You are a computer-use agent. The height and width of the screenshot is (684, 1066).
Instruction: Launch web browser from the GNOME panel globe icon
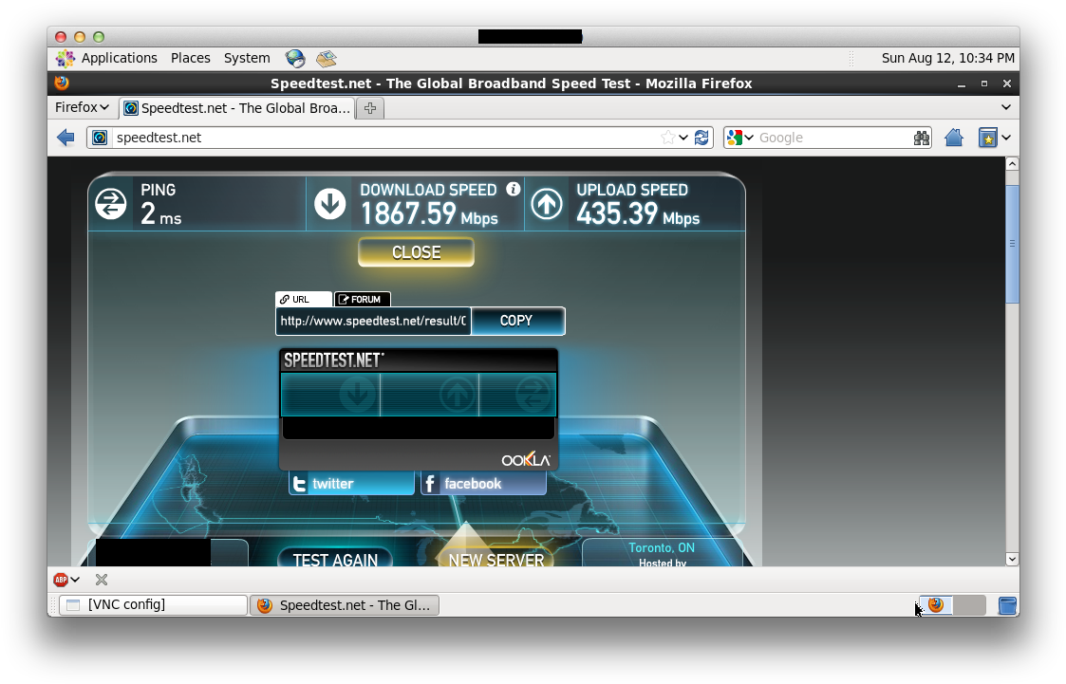[x=295, y=58]
